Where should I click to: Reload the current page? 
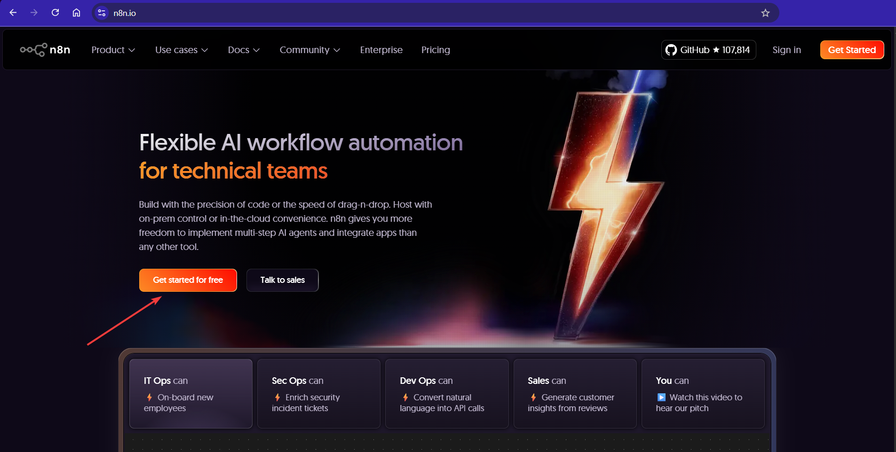(56, 13)
